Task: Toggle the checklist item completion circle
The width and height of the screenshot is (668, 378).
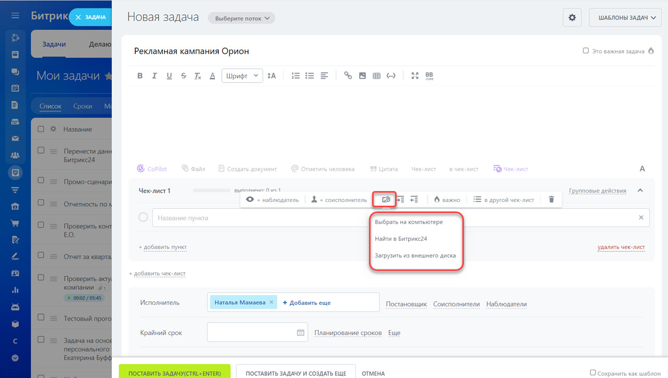Action: [x=143, y=217]
